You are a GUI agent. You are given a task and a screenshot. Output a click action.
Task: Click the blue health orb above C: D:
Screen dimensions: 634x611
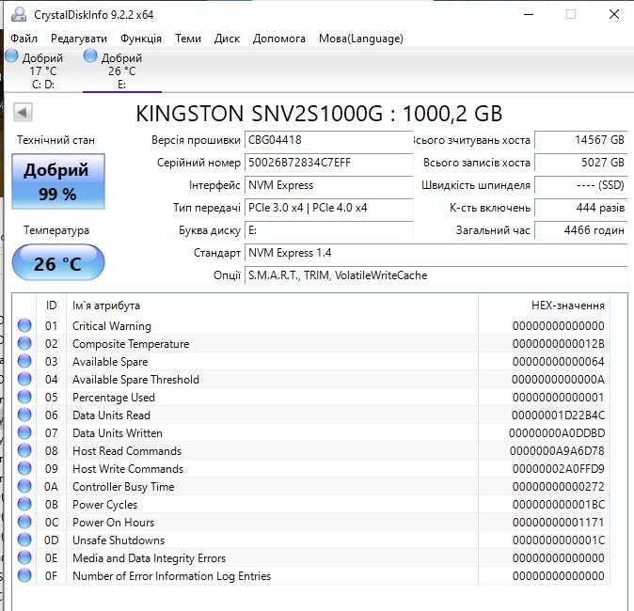(11, 55)
